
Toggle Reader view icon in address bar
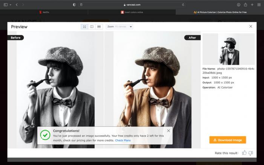[x=81, y=5]
